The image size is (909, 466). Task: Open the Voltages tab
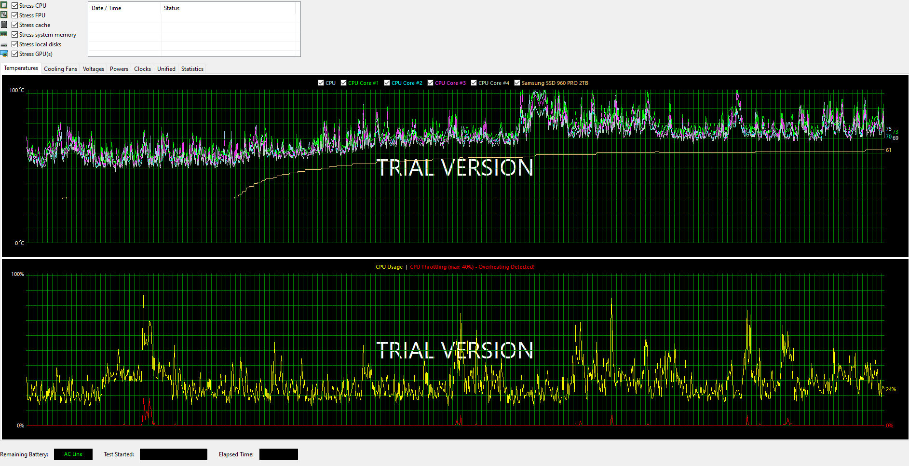pos(93,69)
